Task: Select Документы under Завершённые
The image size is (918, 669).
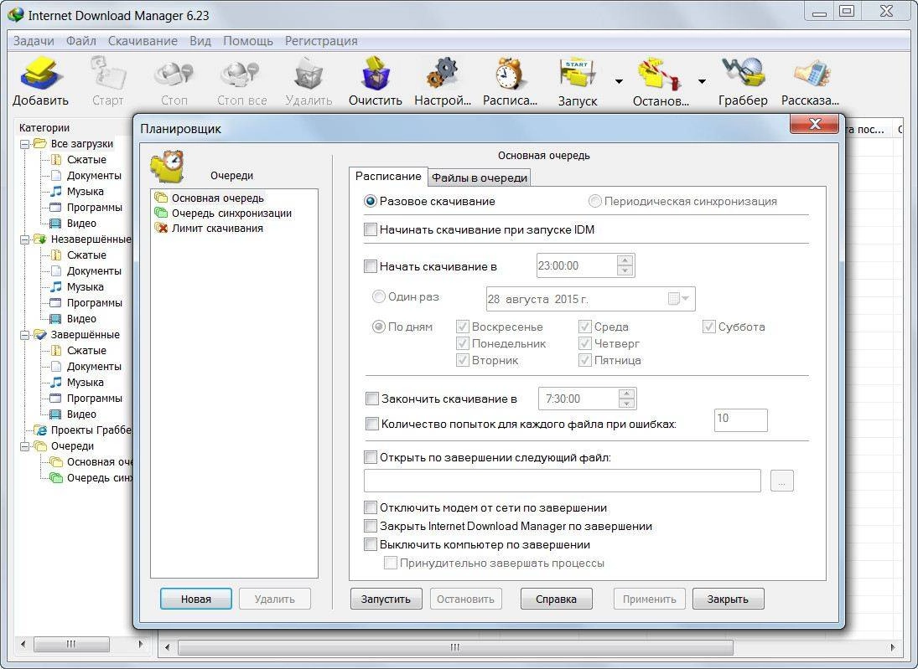Action: tap(94, 367)
